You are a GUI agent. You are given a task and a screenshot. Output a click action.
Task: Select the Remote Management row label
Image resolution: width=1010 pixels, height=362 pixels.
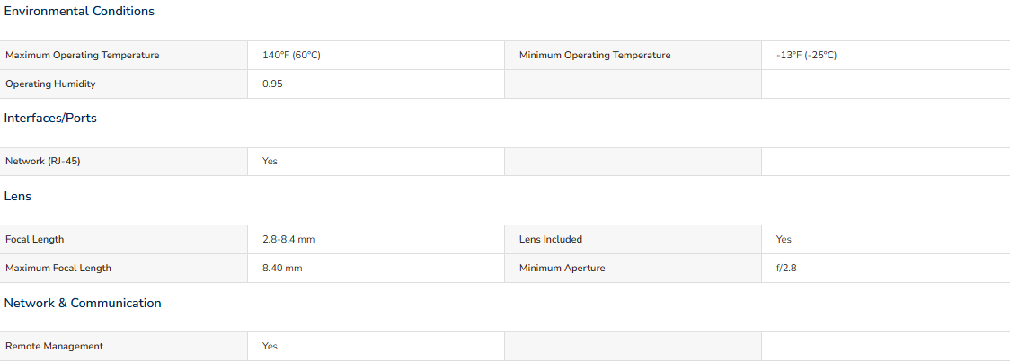(54, 346)
